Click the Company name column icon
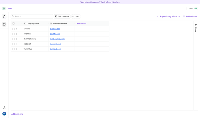 (25, 23)
